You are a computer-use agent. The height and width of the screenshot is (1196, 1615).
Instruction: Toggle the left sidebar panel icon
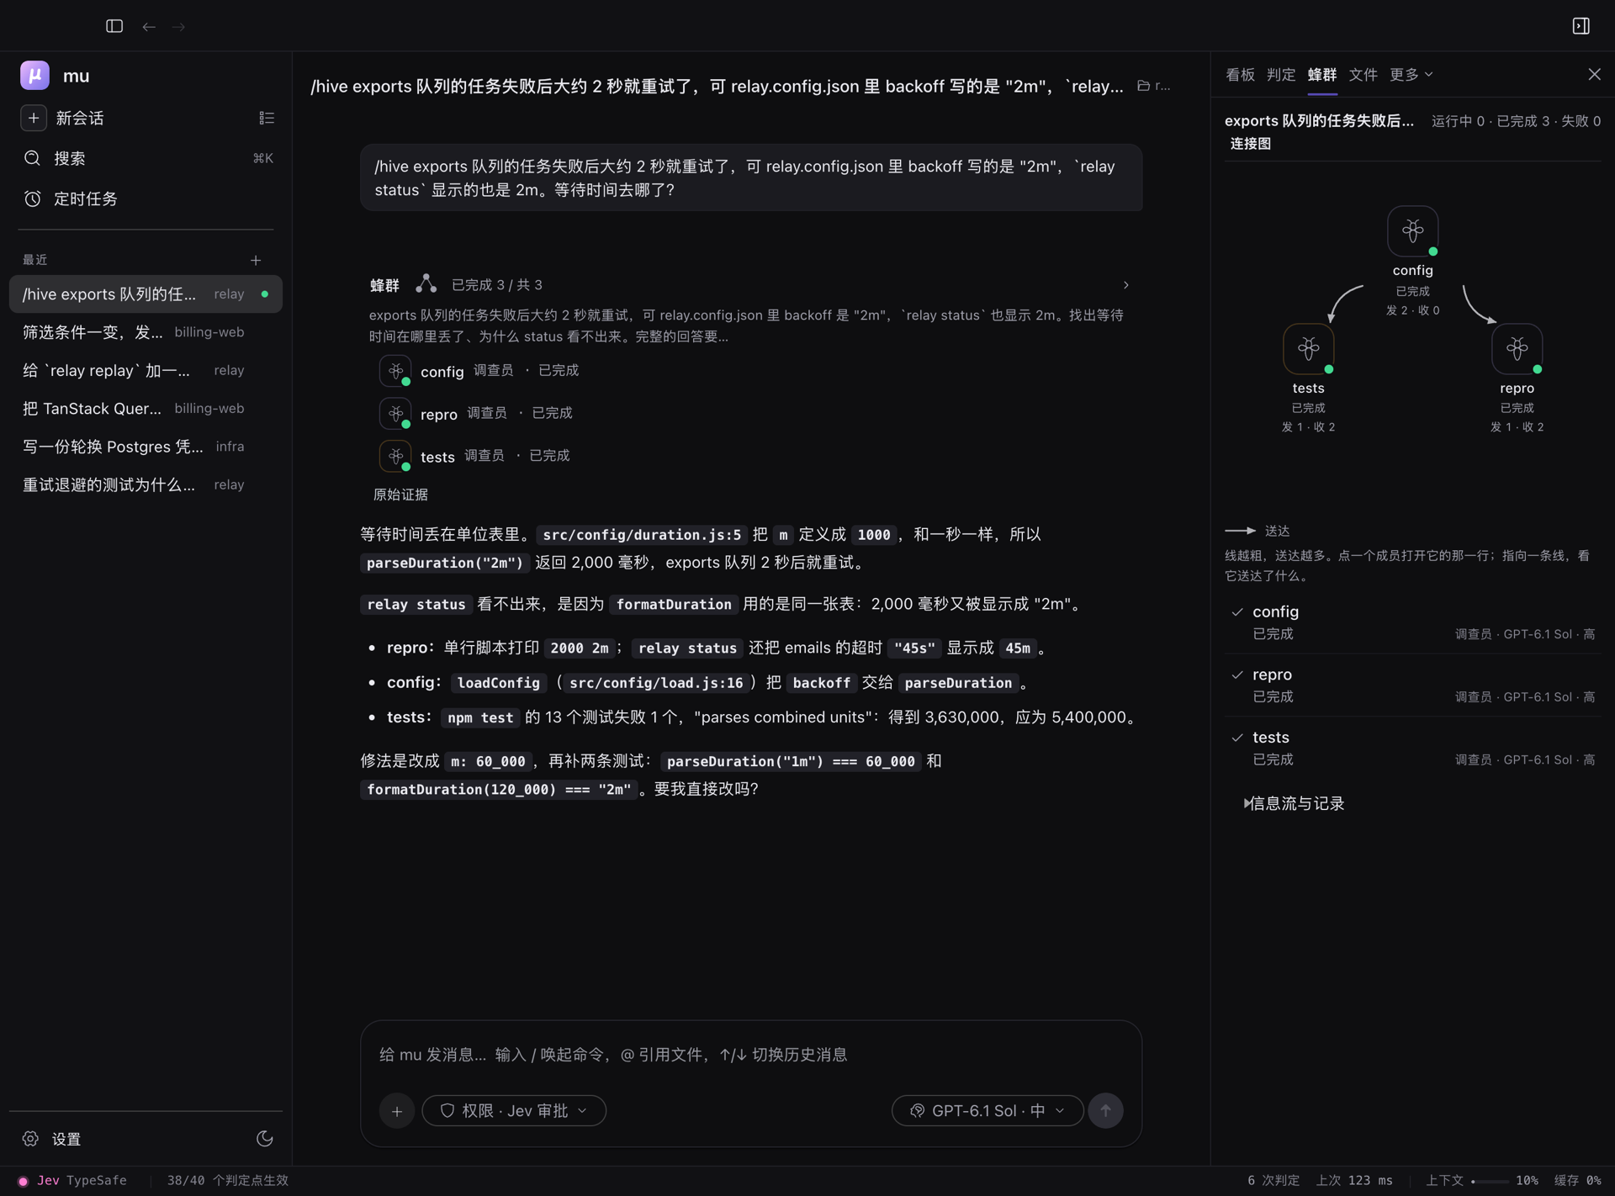coord(114,26)
